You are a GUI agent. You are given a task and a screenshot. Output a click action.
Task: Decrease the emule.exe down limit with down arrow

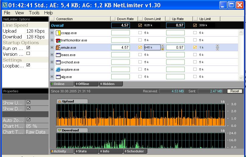pyautogui.click(x=162, y=49)
